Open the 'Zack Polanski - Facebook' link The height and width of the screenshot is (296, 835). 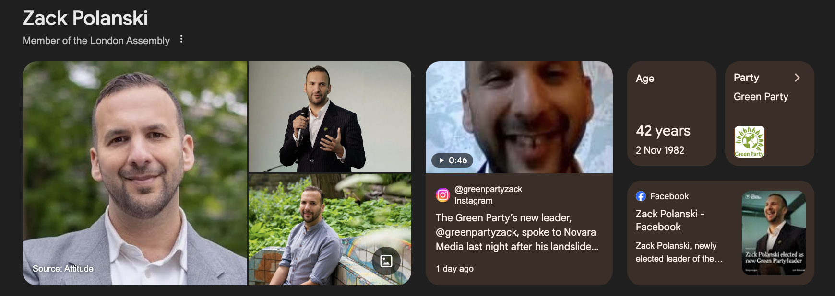pyautogui.click(x=670, y=220)
